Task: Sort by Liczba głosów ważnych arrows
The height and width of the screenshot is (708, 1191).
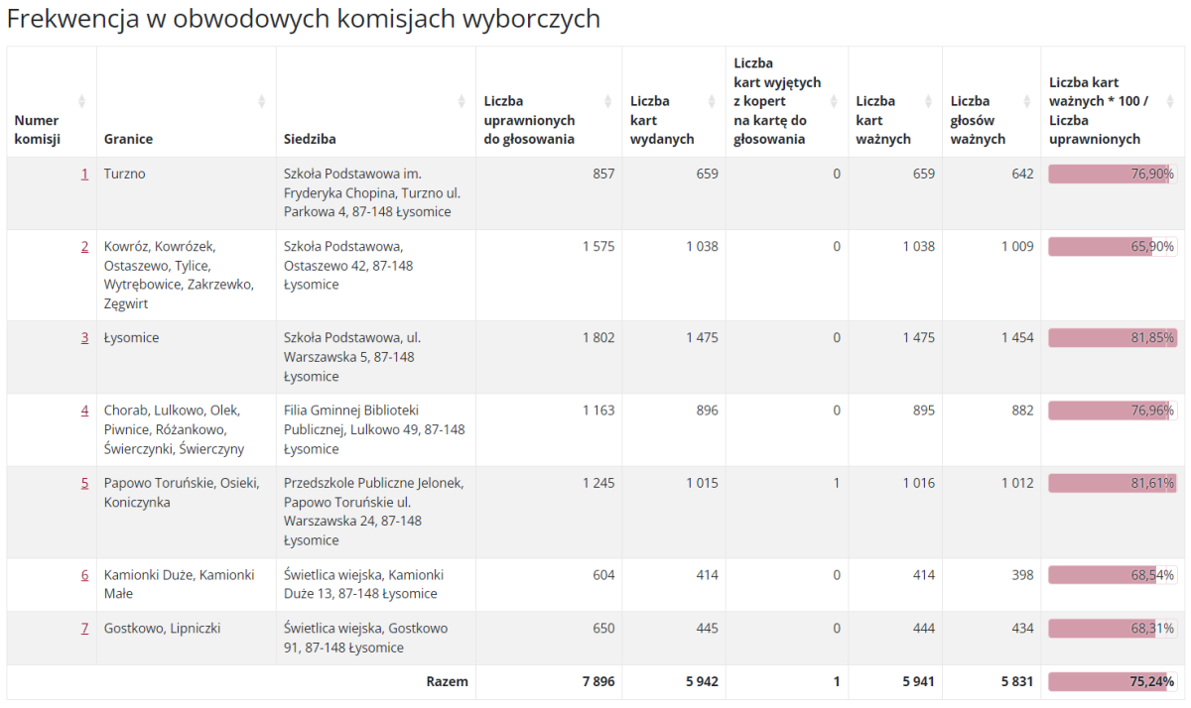Action: [x=1026, y=101]
